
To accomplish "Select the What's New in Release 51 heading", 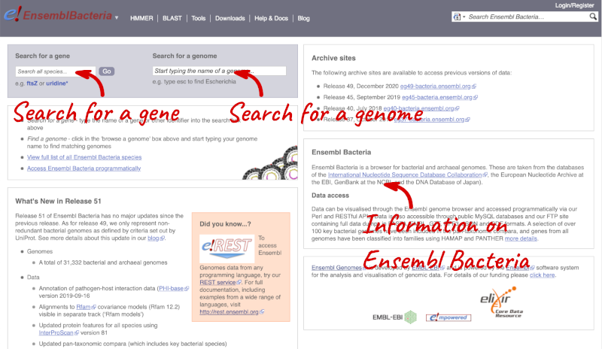I will point(58,201).
